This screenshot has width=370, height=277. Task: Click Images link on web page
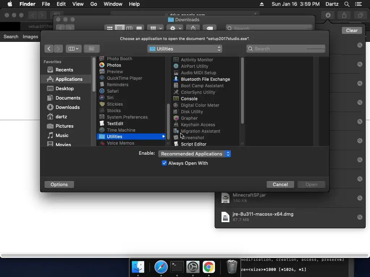coord(30,37)
